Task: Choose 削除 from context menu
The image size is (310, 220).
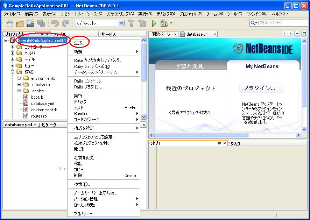Action: point(104,175)
